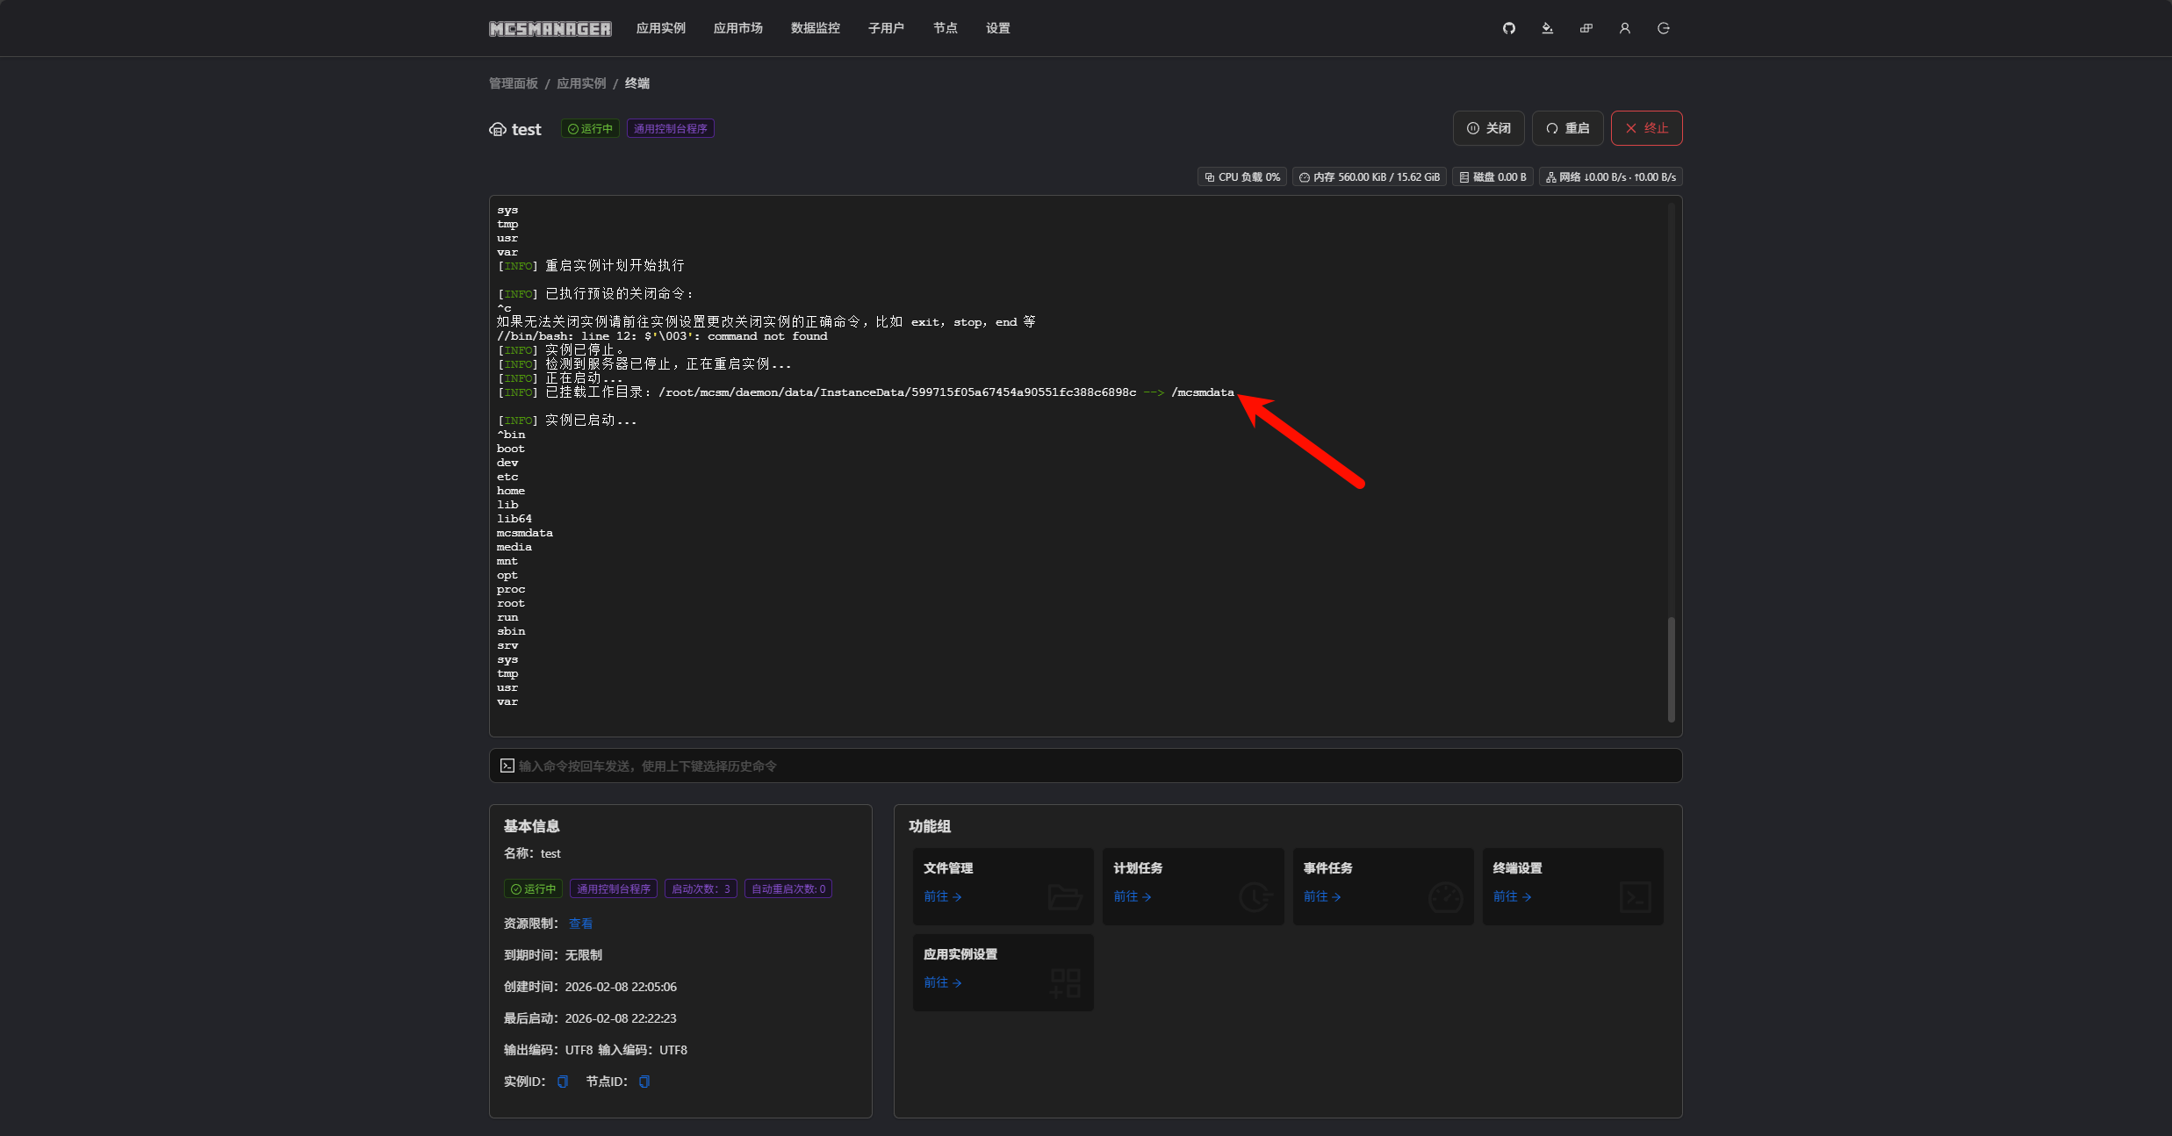Go to the 数据监控 menu
The width and height of the screenshot is (2172, 1136).
[815, 28]
